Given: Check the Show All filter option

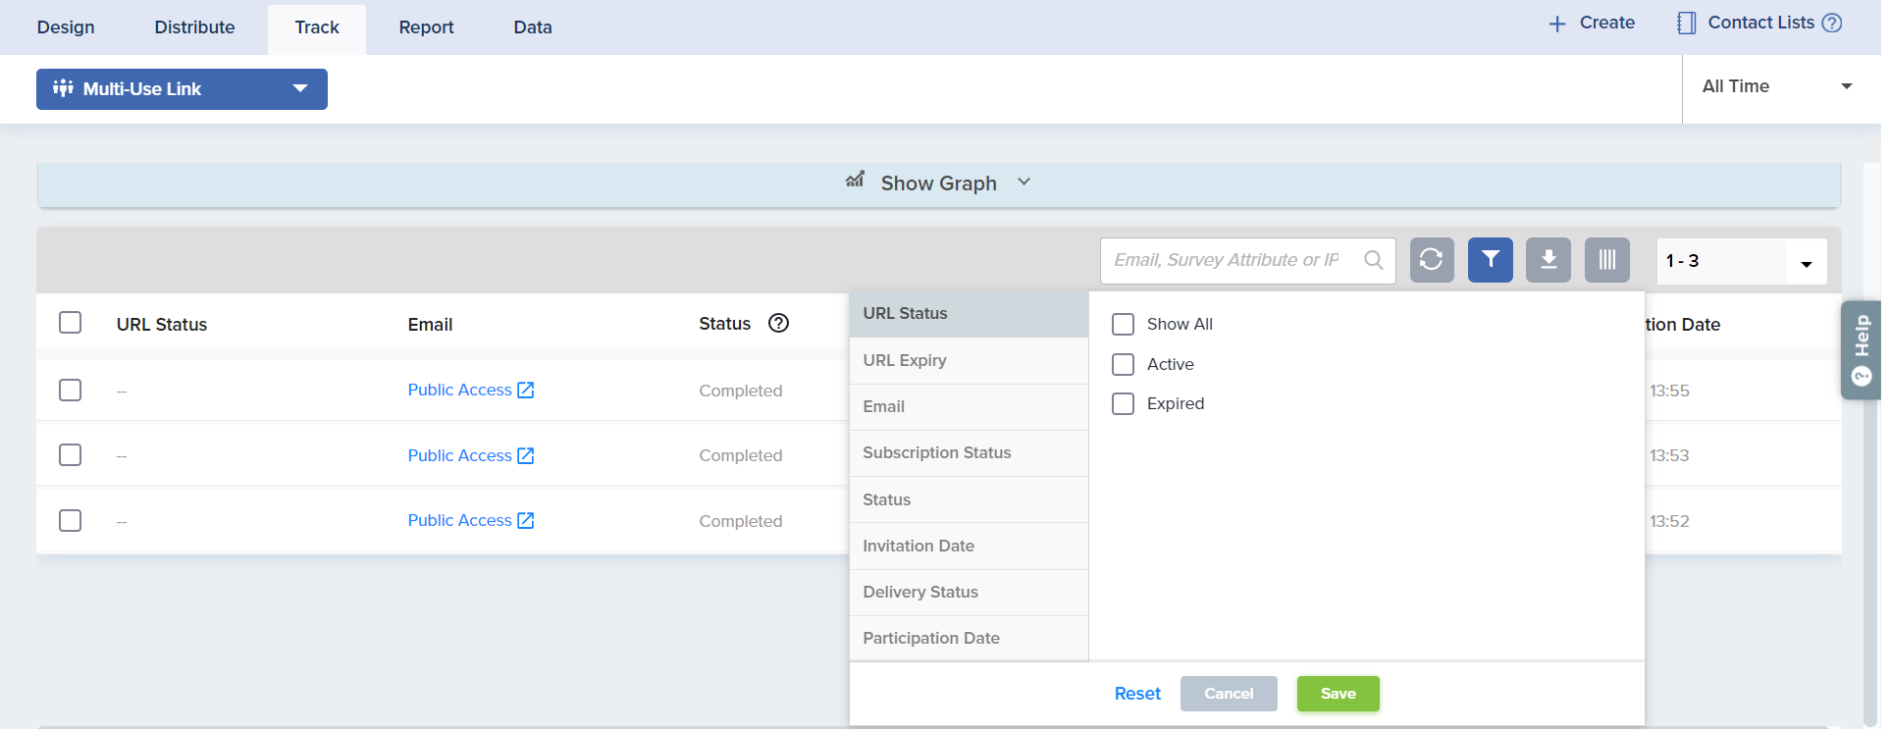Looking at the screenshot, I should [x=1123, y=325].
